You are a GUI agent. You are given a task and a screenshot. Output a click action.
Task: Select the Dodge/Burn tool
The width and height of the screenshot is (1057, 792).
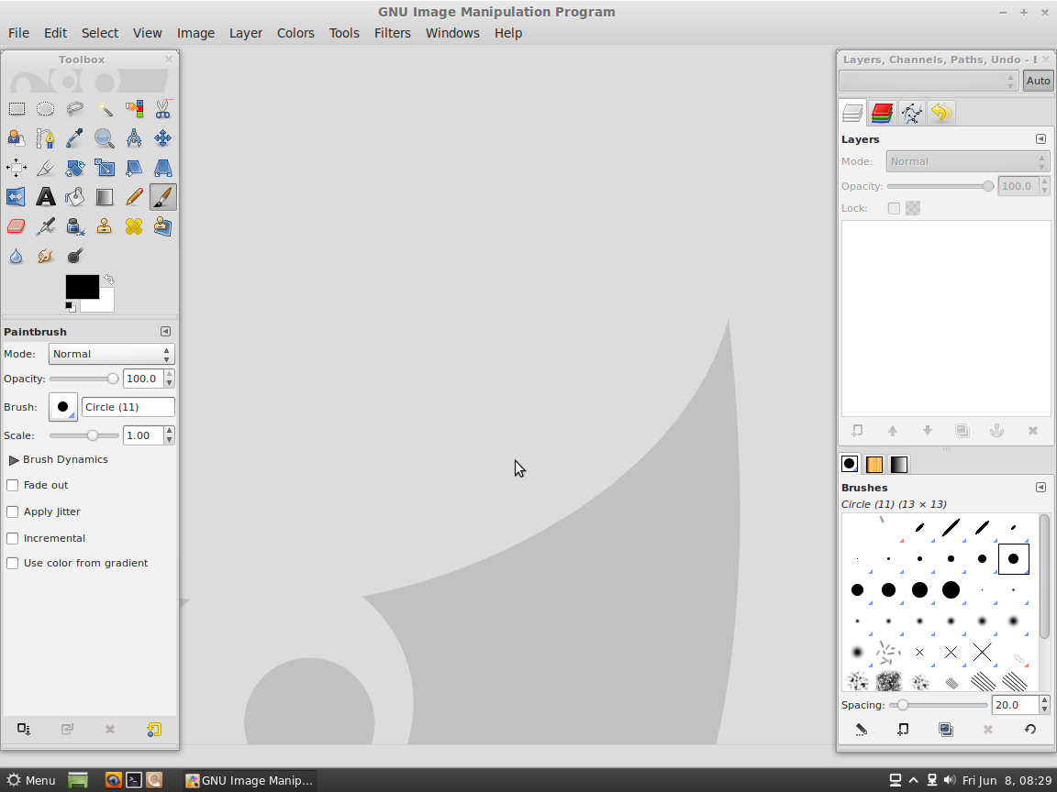point(75,256)
